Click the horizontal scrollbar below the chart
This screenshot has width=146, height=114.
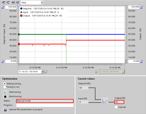pos(72,64)
